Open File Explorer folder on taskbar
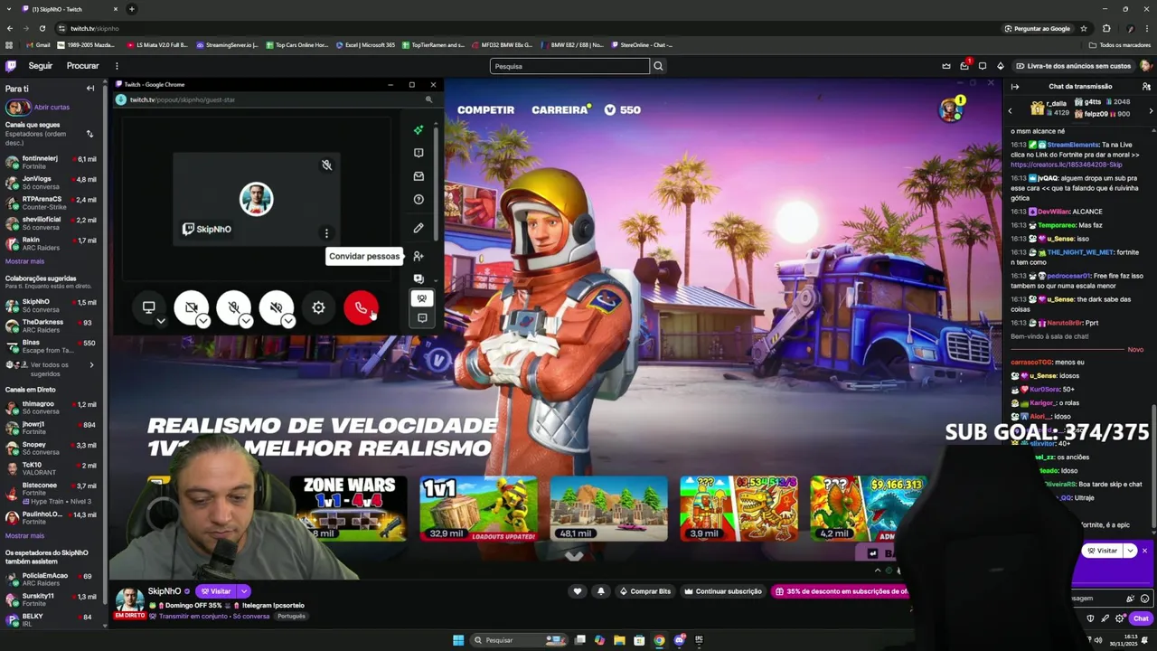The height and width of the screenshot is (651, 1157). 619,640
